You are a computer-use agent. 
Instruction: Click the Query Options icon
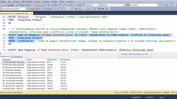click(x=65, y=9)
